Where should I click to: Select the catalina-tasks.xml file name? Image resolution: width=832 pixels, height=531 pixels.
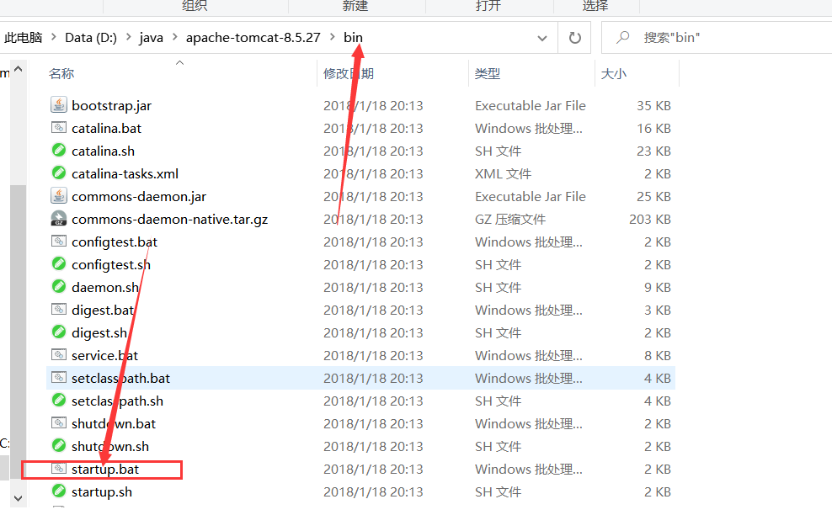point(125,174)
